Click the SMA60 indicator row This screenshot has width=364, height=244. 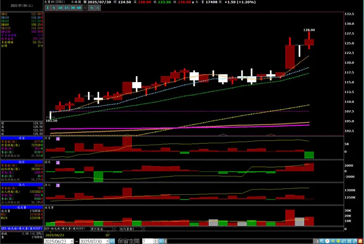coord(22,25)
